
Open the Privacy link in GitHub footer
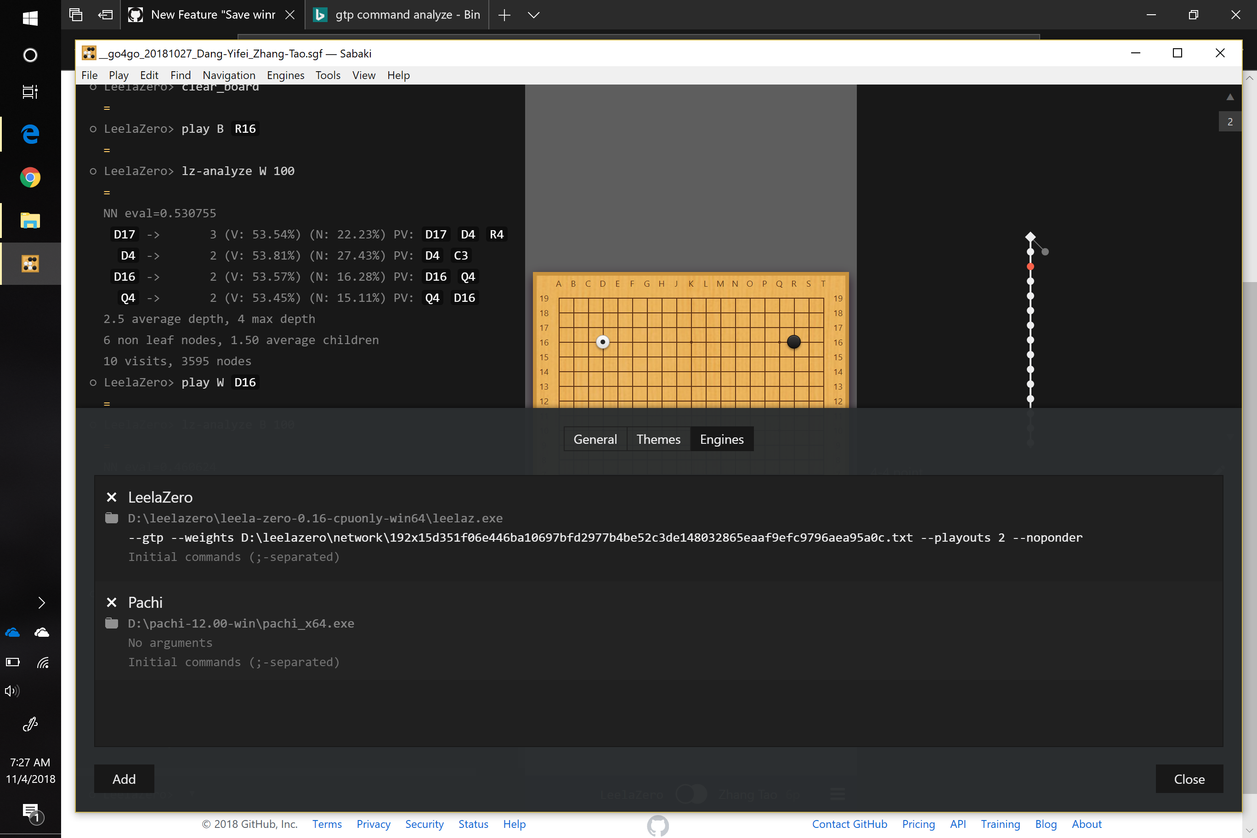click(x=373, y=824)
